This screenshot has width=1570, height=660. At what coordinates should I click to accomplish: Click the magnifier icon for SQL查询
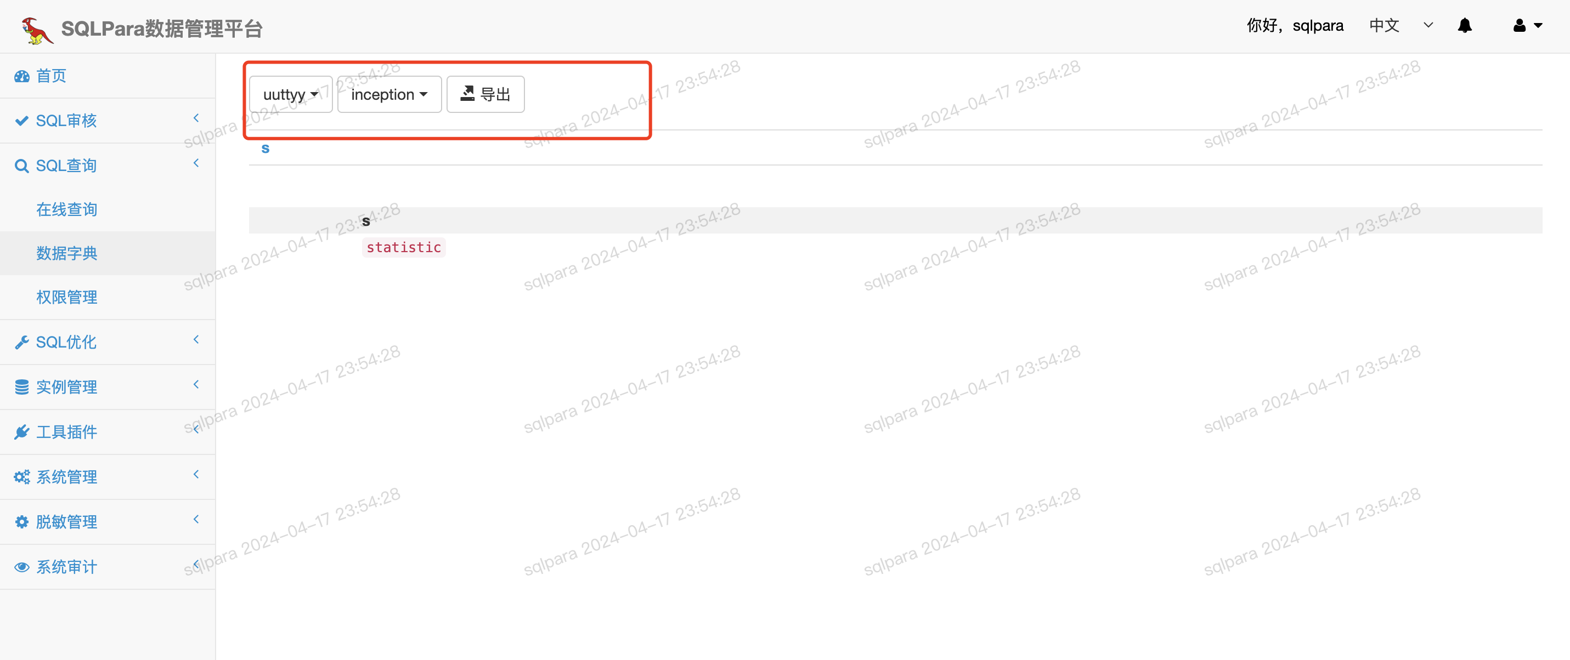[22, 166]
